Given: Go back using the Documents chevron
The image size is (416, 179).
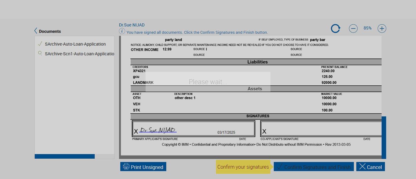Looking at the screenshot, I should point(36,31).
